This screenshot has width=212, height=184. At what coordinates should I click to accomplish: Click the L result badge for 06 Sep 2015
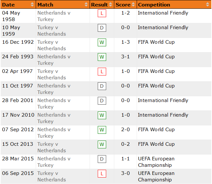[x=102, y=174]
